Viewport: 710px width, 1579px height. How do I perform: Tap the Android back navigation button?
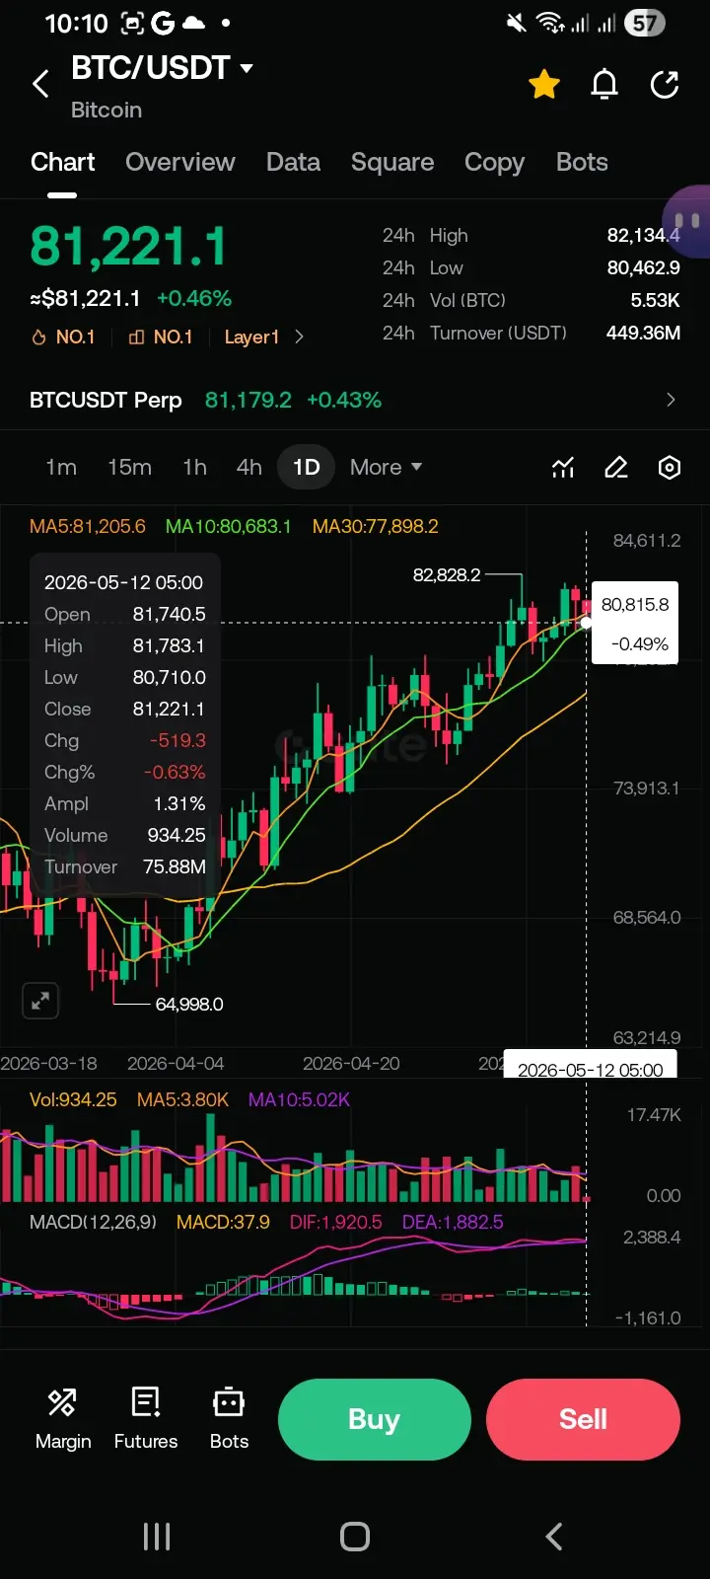click(x=554, y=1537)
